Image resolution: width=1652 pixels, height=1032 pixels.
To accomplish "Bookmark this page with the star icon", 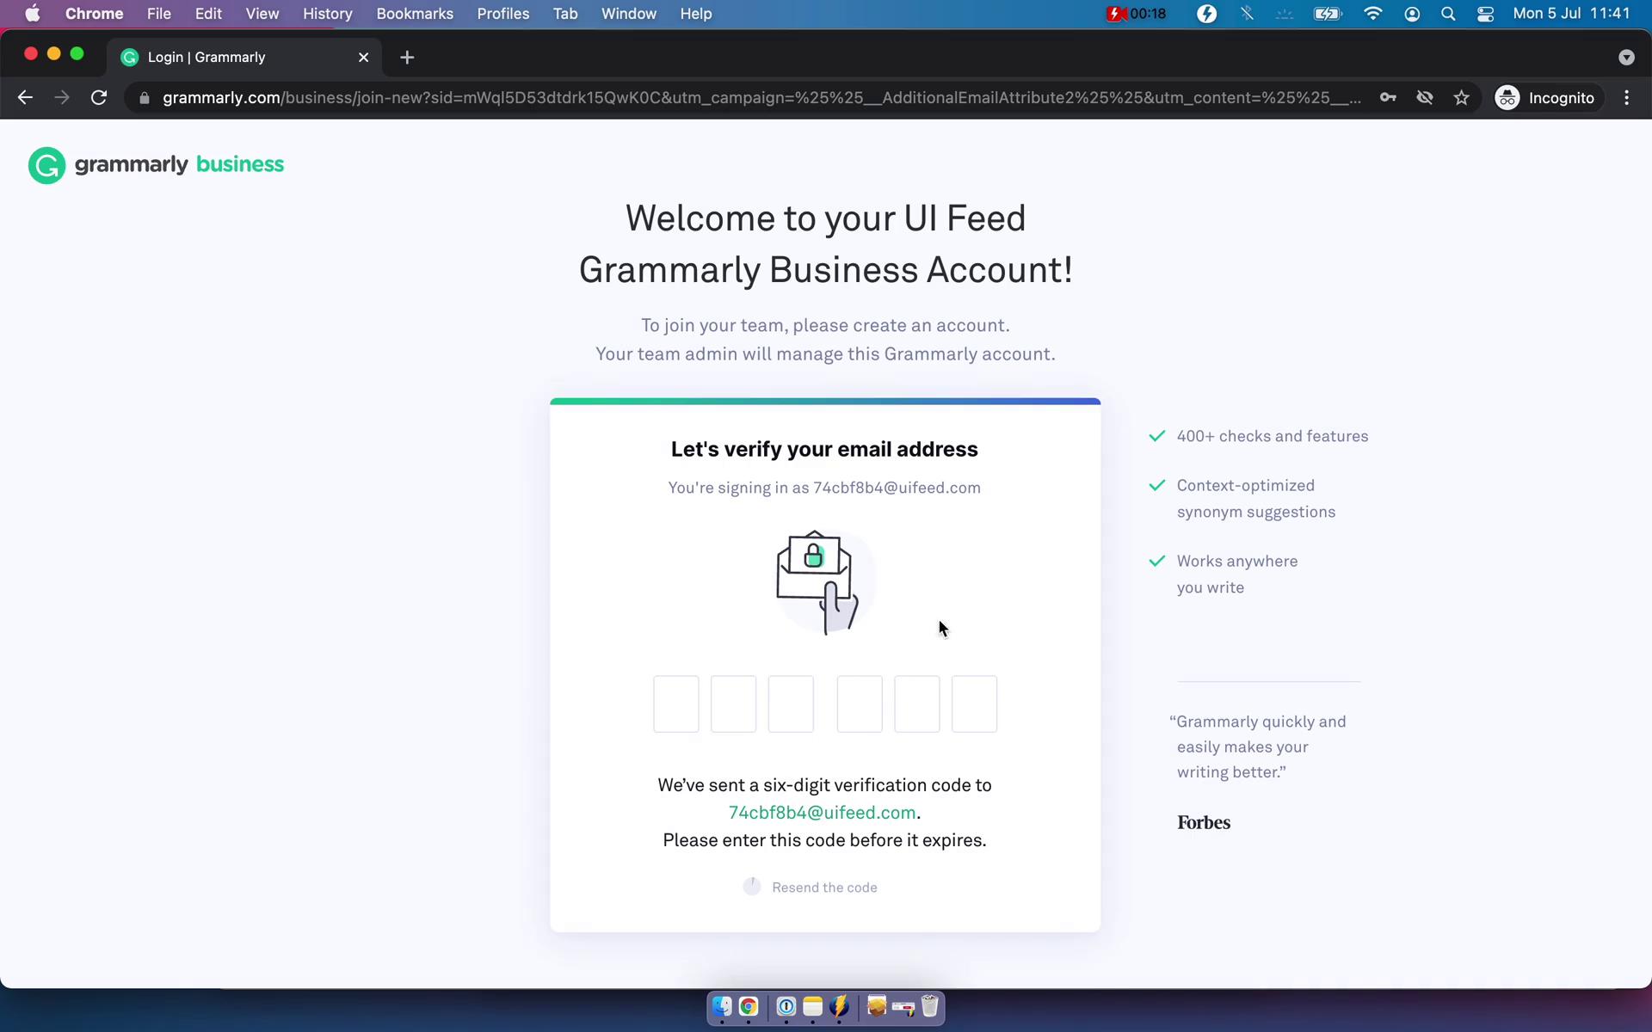I will coord(1462,98).
